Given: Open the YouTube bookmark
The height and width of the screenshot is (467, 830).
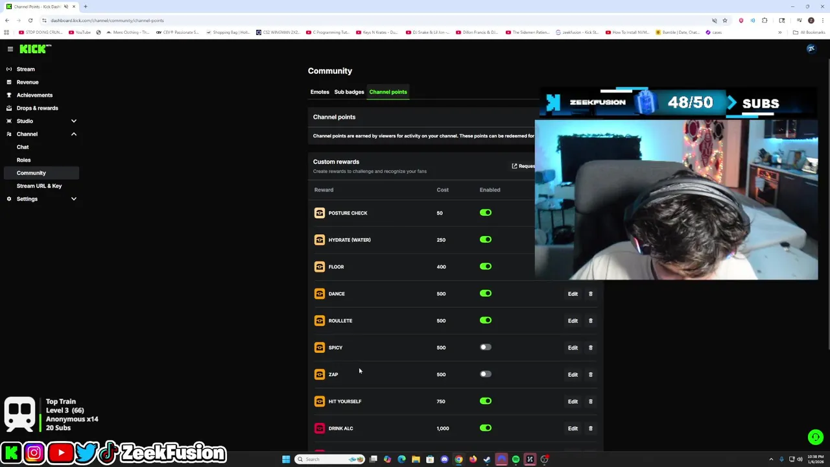Looking at the screenshot, I should tap(80, 32).
